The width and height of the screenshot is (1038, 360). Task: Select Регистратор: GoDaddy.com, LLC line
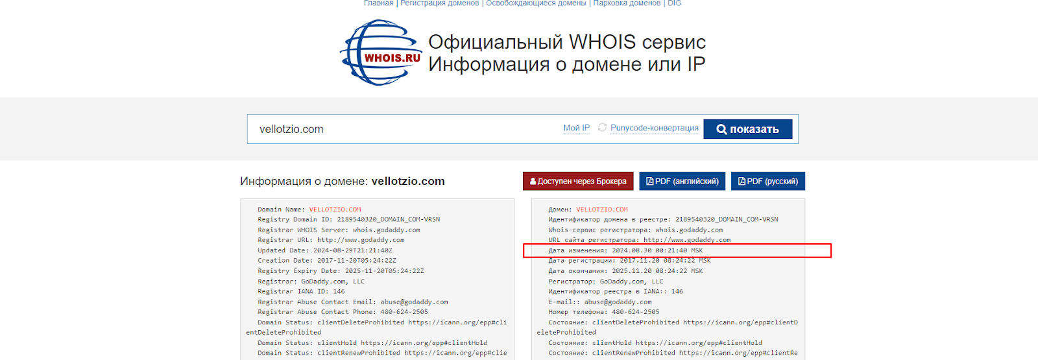tap(606, 282)
